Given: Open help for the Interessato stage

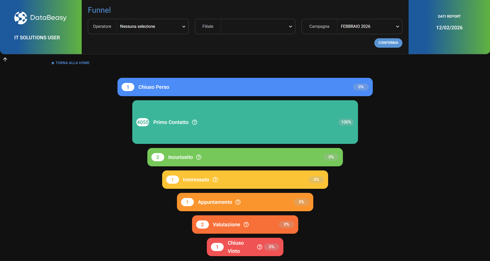Looking at the screenshot, I should pyautogui.click(x=215, y=180).
